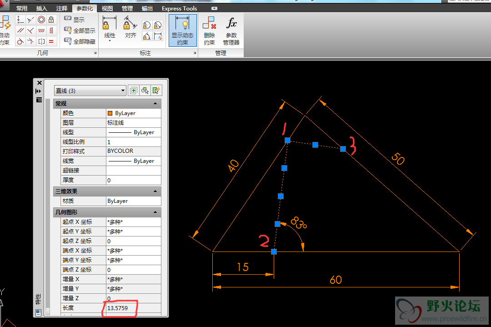
Task: Click the orange ByLayer color swatch
Action: 110,113
